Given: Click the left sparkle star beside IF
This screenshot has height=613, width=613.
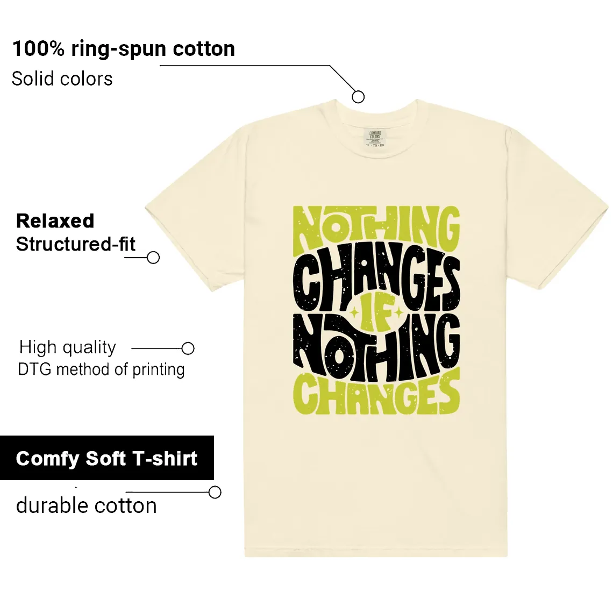Looking at the screenshot, I should coord(354,313).
